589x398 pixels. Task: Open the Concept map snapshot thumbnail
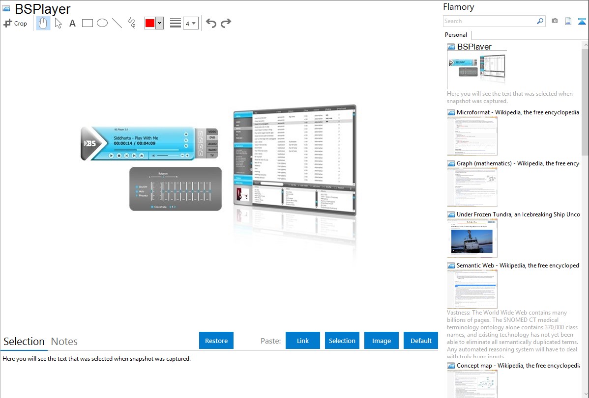click(472, 384)
